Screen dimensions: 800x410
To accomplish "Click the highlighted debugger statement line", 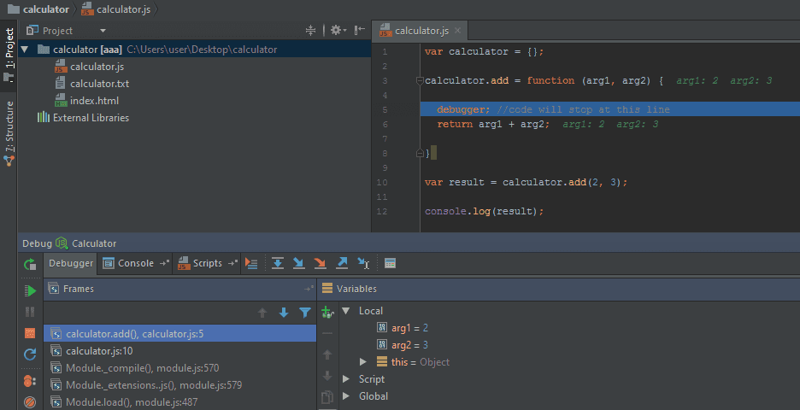I will click(609, 109).
